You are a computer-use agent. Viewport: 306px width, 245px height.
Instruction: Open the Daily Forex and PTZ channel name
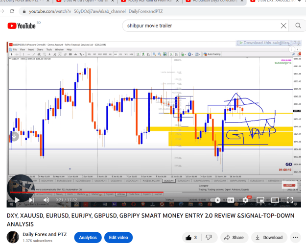(45, 234)
